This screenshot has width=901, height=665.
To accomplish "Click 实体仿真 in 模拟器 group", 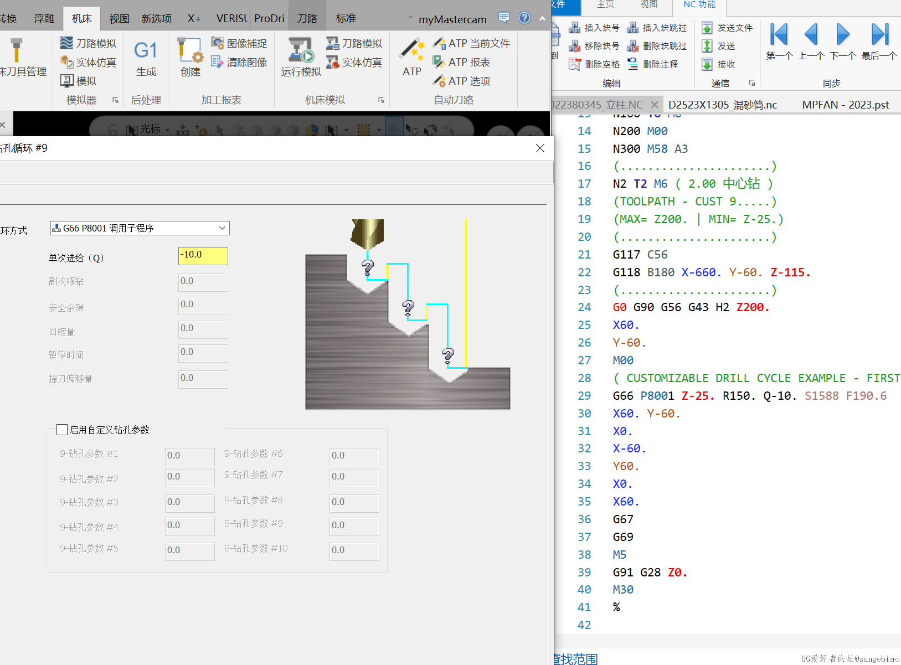I will (x=88, y=62).
